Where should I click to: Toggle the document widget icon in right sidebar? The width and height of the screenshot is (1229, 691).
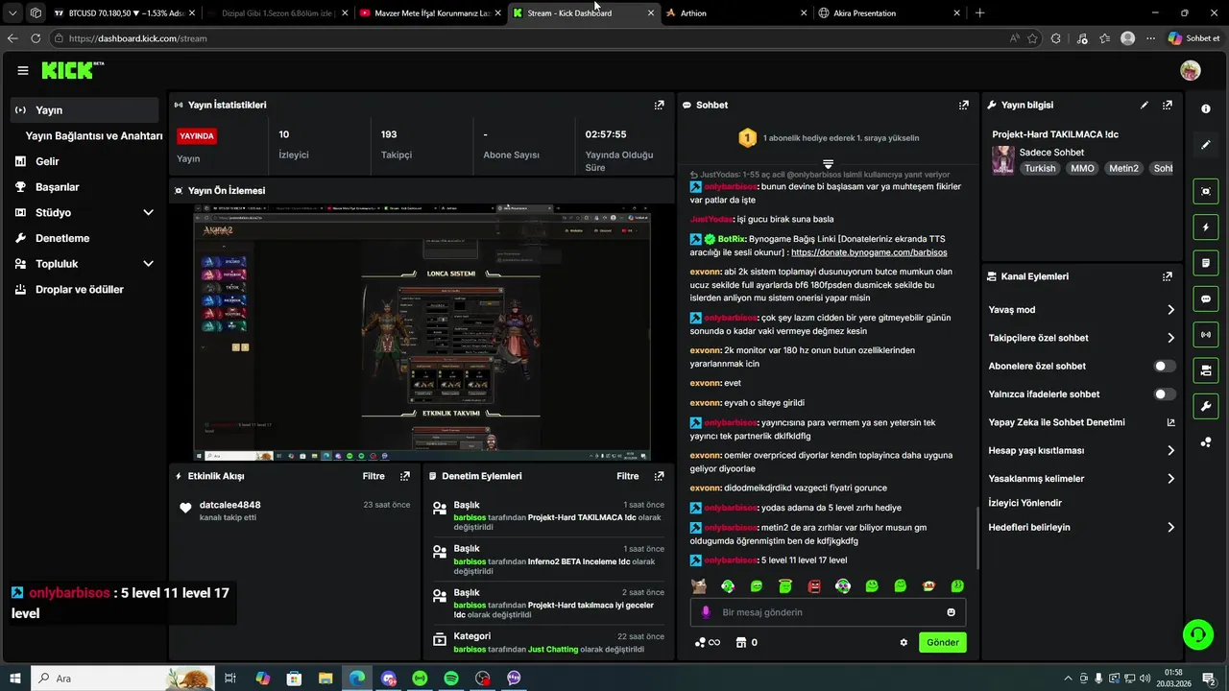(1206, 263)
